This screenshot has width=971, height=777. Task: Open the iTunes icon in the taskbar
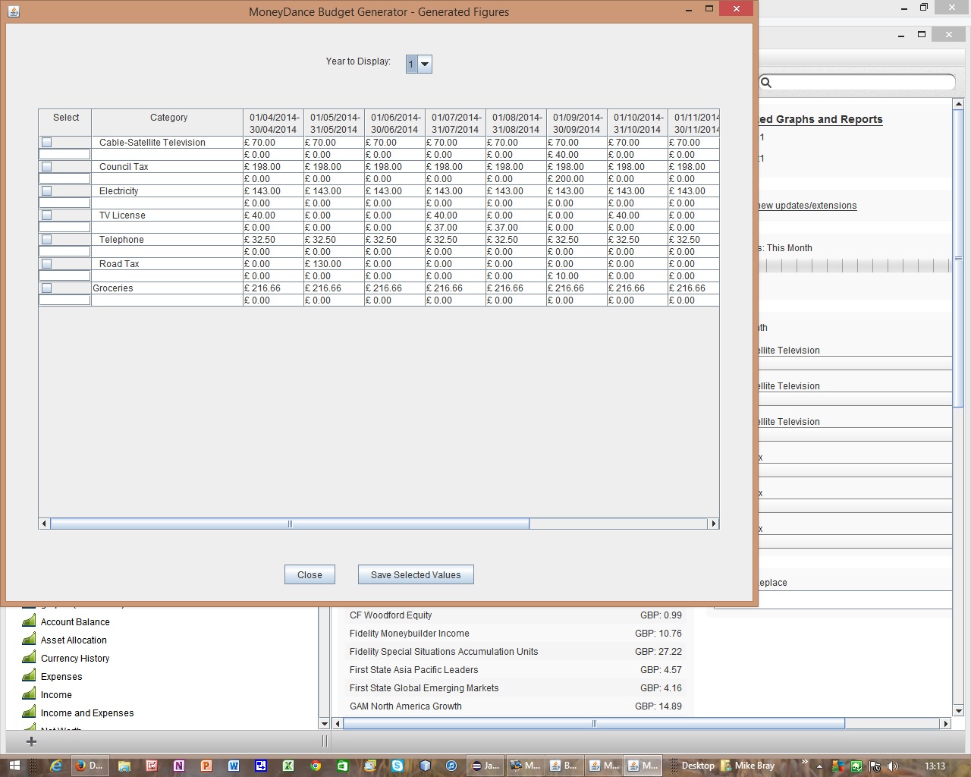[x=452, y=766]
